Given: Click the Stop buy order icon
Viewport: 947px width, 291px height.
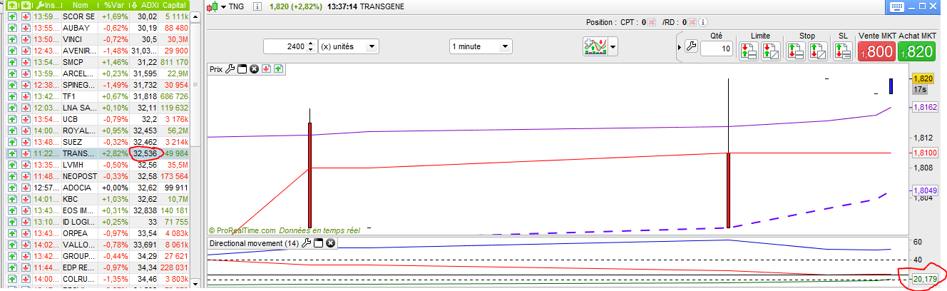Looking at the screenshot, I should (x=796, y=51).
